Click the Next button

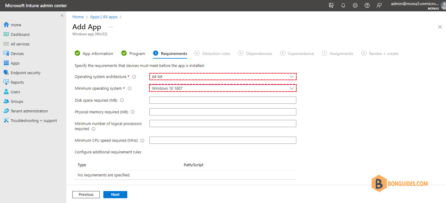(115, 194)
